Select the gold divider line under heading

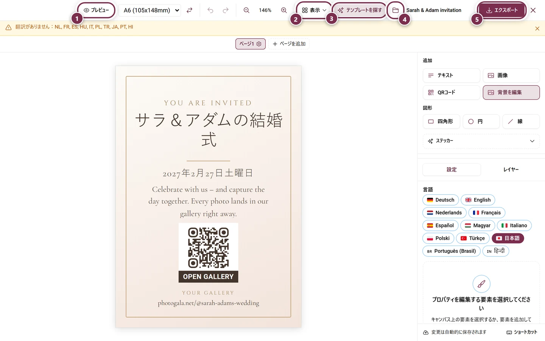point(209,161)
